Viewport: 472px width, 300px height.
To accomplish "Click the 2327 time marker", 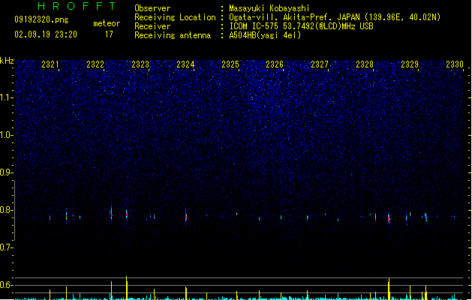I will pyautogui.click(x=320, y=64).
